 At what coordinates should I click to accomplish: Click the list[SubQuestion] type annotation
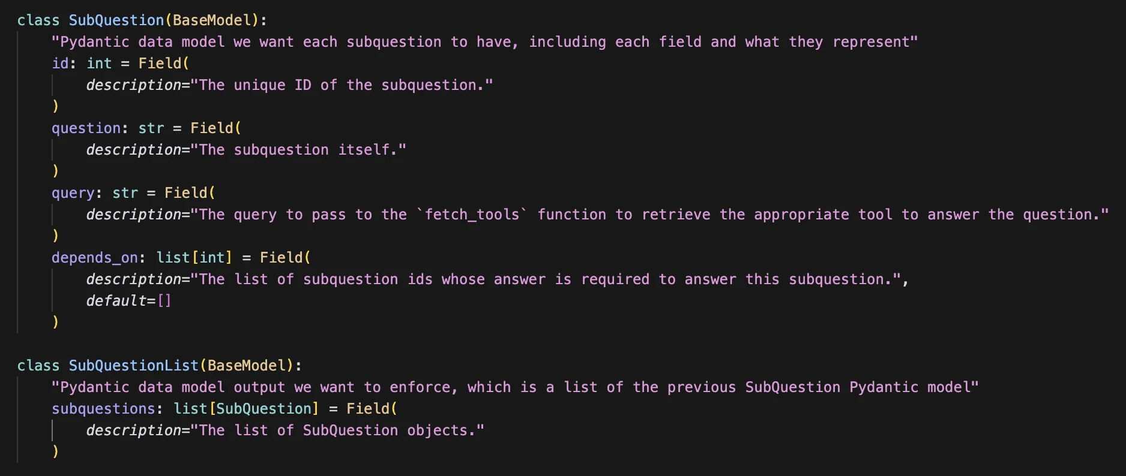[246, 409]
